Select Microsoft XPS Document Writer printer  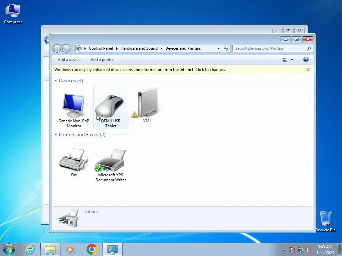111,165
